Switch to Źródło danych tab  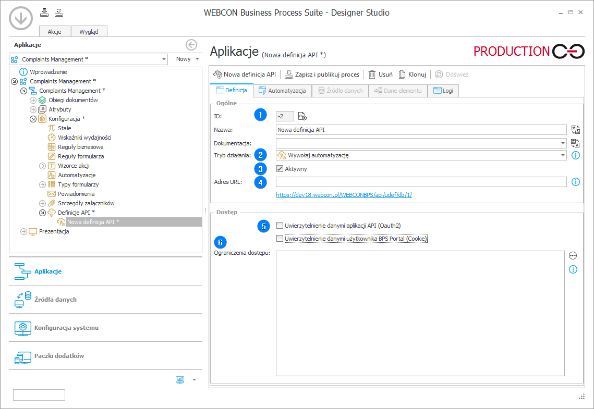340,91
